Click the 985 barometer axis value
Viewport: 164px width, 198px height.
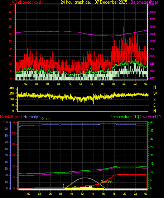click(152, 64)
